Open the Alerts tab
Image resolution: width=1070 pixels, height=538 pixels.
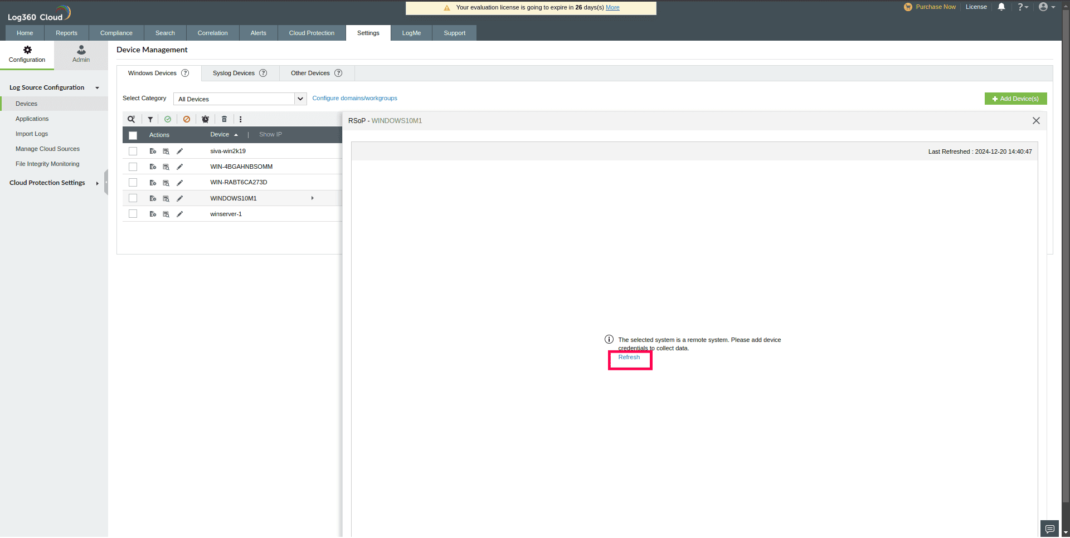259,33
